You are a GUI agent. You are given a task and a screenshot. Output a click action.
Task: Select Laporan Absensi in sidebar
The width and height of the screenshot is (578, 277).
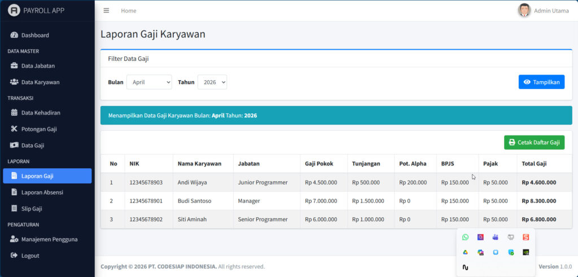coord(42,192)
